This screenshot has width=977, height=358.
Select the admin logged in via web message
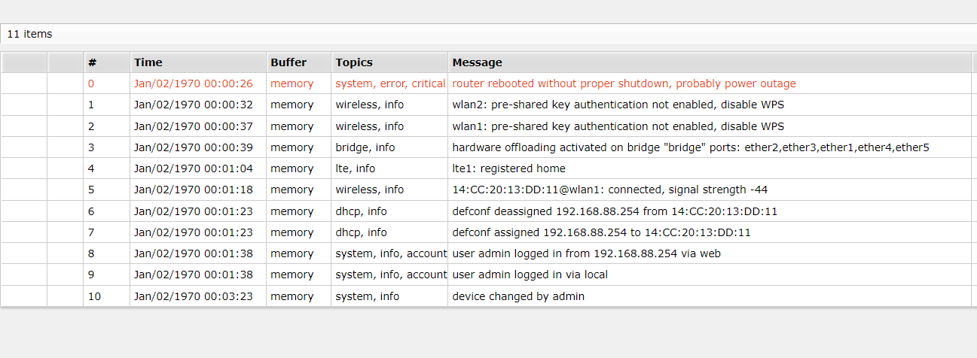586,253
